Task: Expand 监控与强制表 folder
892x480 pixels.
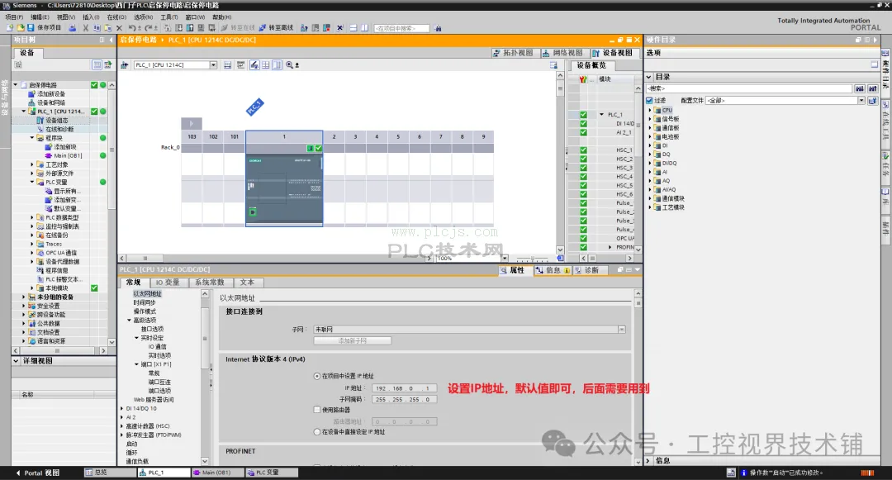Action: point(32,226)
